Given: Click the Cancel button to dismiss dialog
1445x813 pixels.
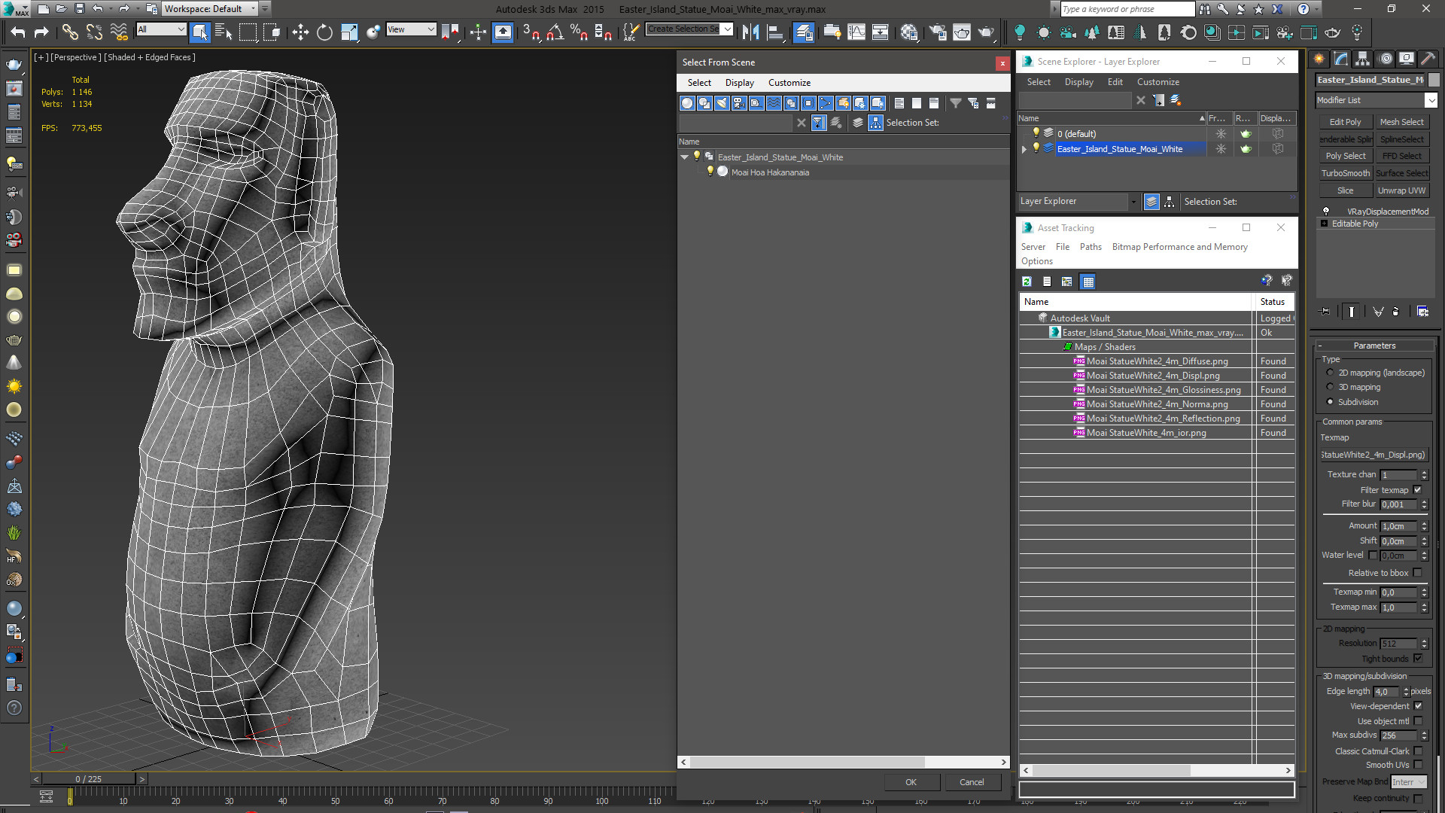Looking at the screenshot, I should [971, 782].
